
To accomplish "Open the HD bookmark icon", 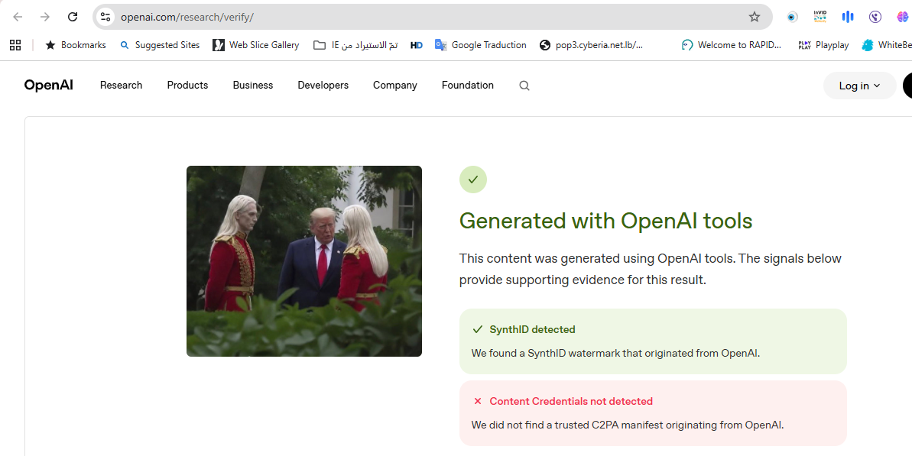I will [x=417, y=45].
